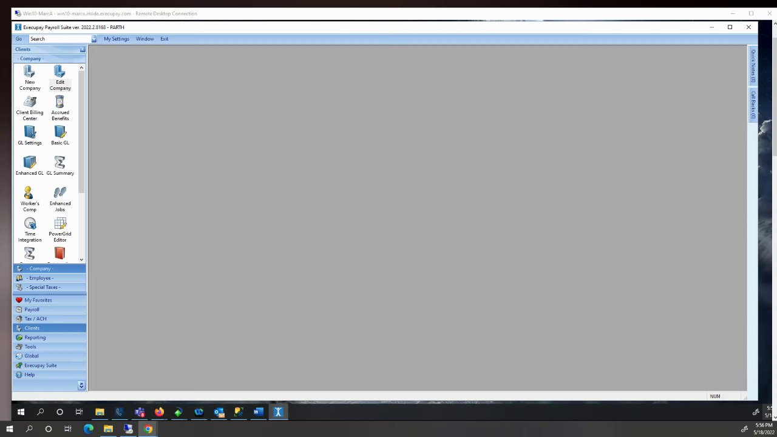
Task: Switch to Chrome on local taskbar
Action: click(148, 429)
